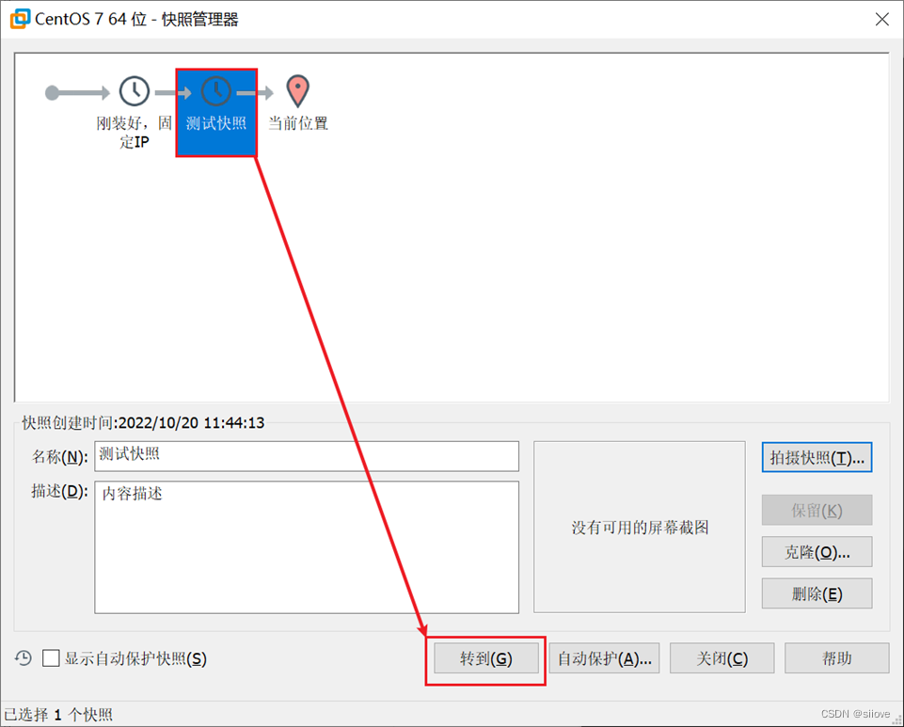Click the disabled 保留(K) button
The height and width of the screenshot is (727, 904).
[x=817, y=511]
